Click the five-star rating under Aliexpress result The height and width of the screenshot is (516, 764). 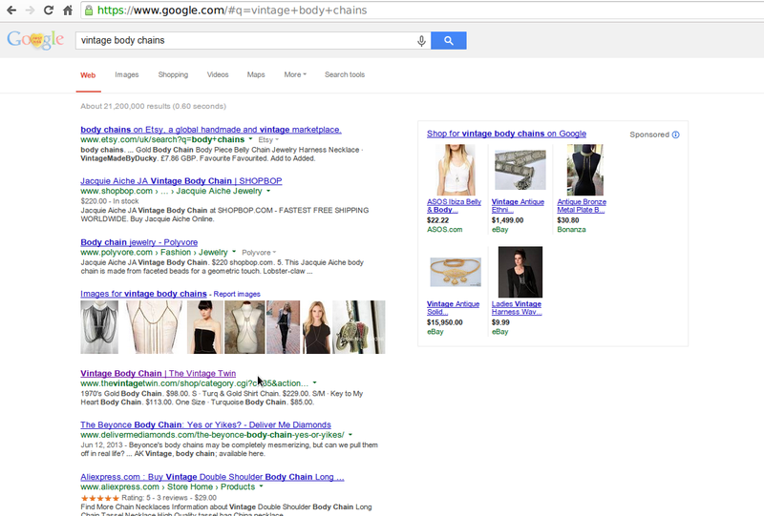100,498
